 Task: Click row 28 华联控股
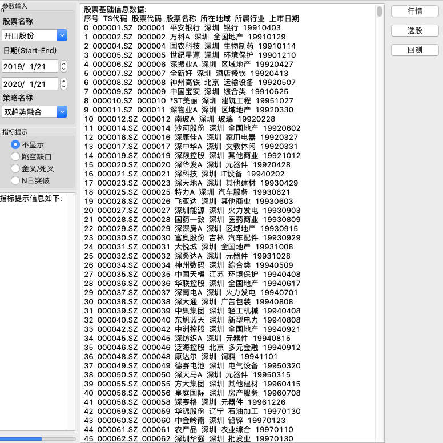(192, 283)
